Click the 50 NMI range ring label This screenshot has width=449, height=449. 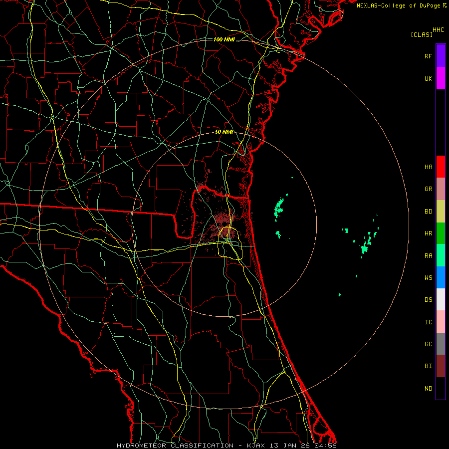[x=224, y=132]
